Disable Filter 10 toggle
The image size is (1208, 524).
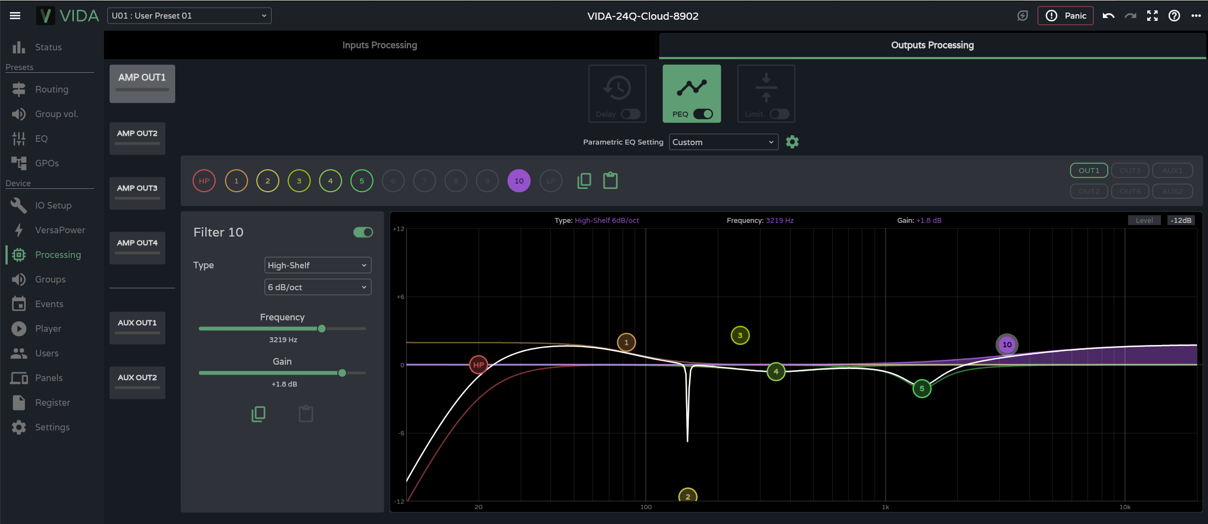click(363, 232)
